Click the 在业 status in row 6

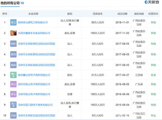pos(153,75)
